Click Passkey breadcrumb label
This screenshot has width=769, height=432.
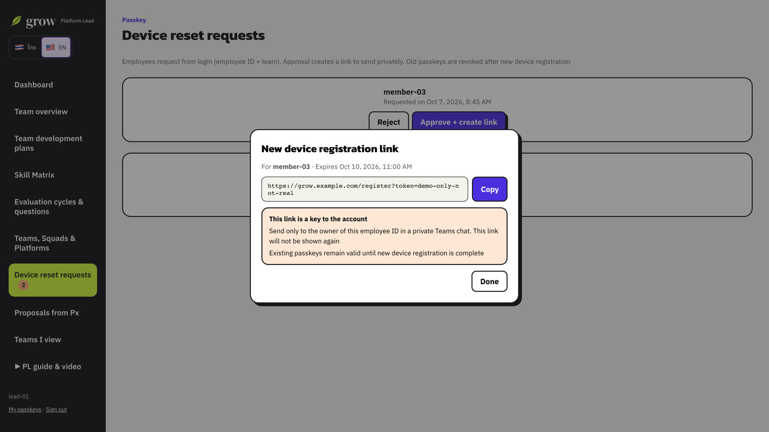[134, 20]
